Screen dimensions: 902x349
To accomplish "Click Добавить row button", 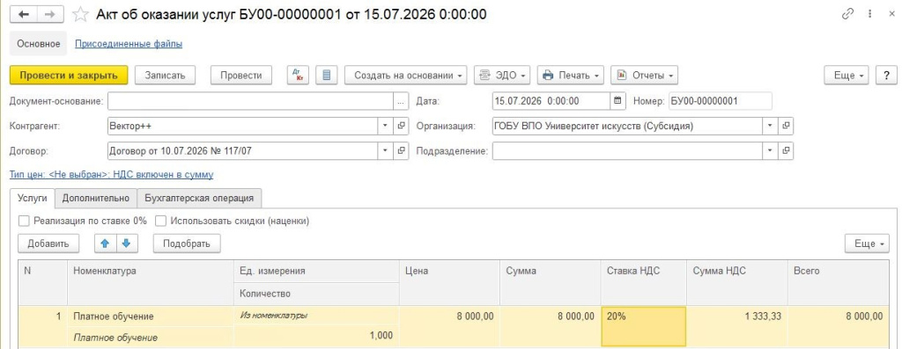I will pyautogui.click(x=48, y=244).
